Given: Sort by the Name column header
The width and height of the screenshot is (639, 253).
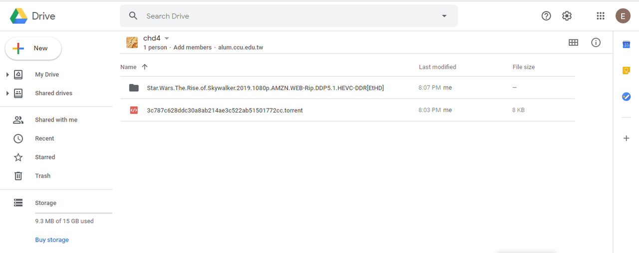Looking at the screenshot, I should [128, 67].
